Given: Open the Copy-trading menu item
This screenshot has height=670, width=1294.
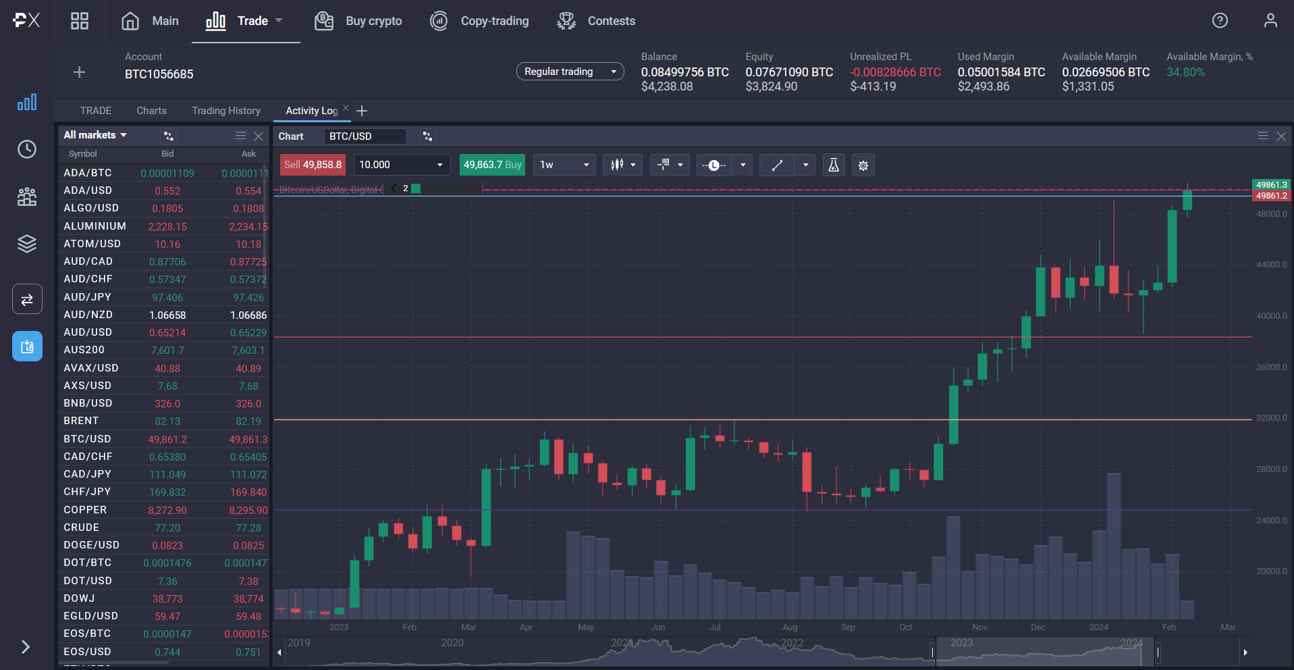Looking at the screenshot, I should (480, 21).
